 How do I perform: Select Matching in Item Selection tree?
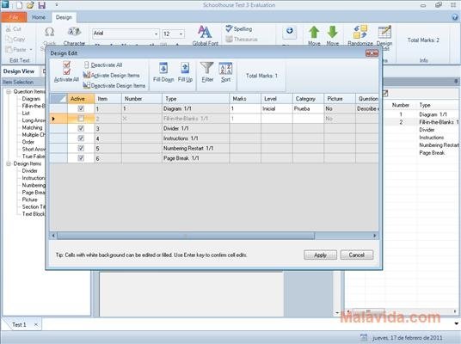pyautogui.click(x=32, y=127)
